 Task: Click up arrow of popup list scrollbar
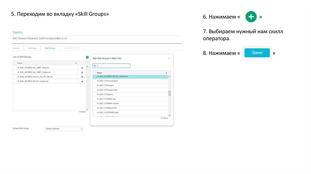[169, 76]
